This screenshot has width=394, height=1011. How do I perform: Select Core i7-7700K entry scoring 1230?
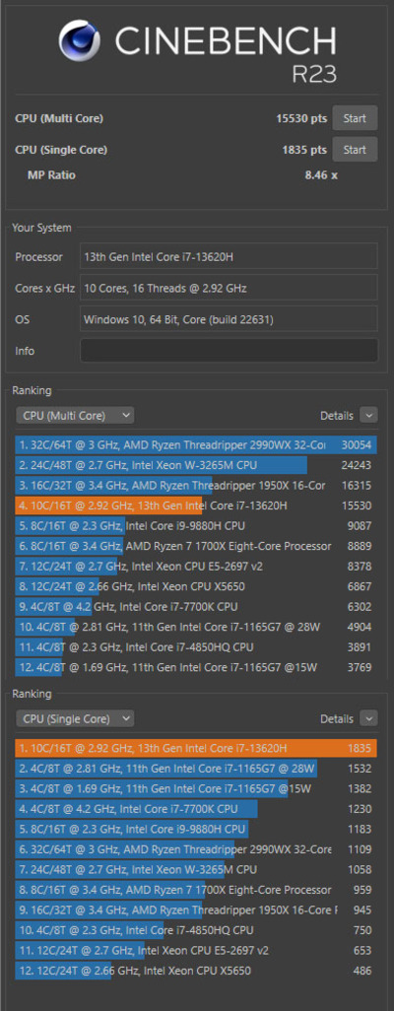[196, 809]
